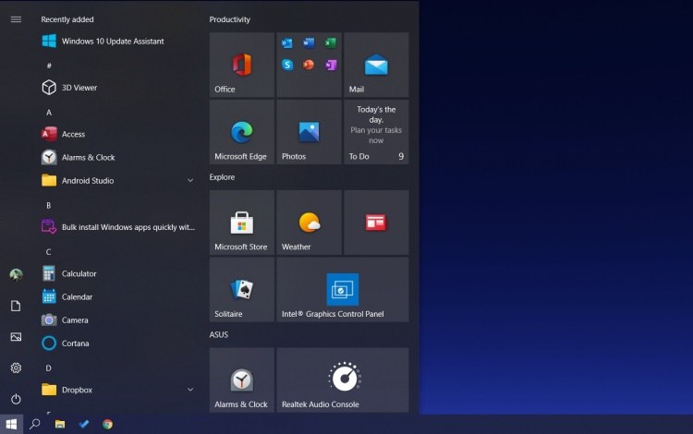Click the Dropbox folder entry
Image resolution: width=693 pixels, height=434 pixels.
point(118,390)
